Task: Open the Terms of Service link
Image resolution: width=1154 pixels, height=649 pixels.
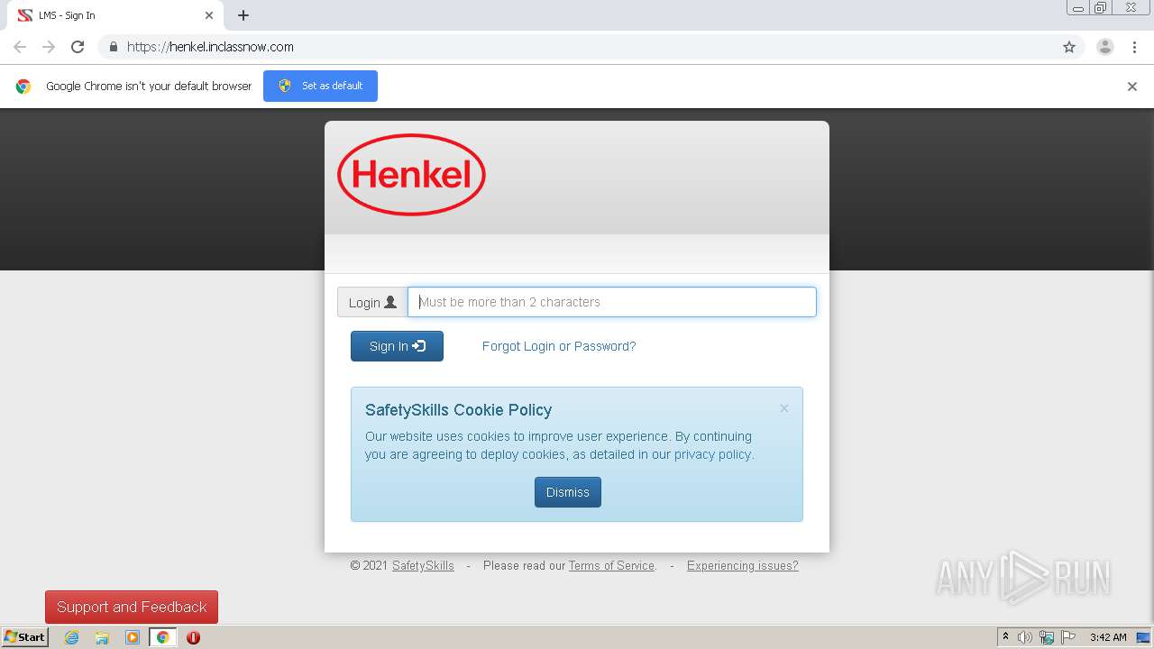Action: (611, 566)
